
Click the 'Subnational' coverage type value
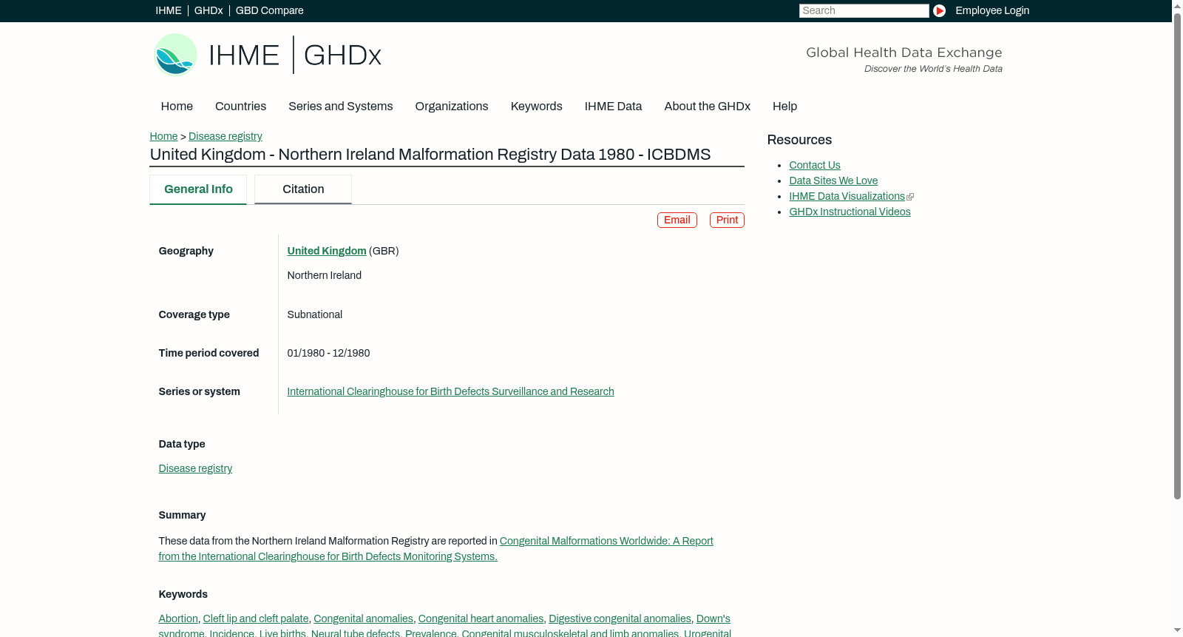click(x=315, y=314)
